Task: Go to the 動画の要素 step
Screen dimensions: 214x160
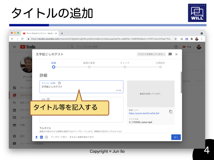Action: pyautogui.click(x=89, y=65)
